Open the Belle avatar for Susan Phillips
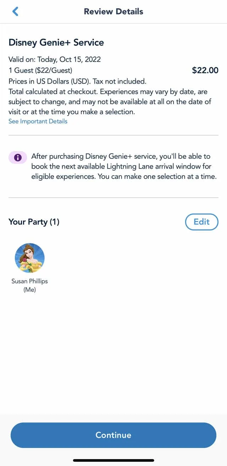The image size is (227, 466). click(x=30, y=258)
